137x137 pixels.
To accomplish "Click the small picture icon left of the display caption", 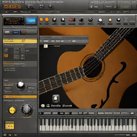I will tap(48, 106).
